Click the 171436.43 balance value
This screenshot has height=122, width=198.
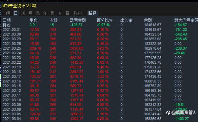click(153, 76)
